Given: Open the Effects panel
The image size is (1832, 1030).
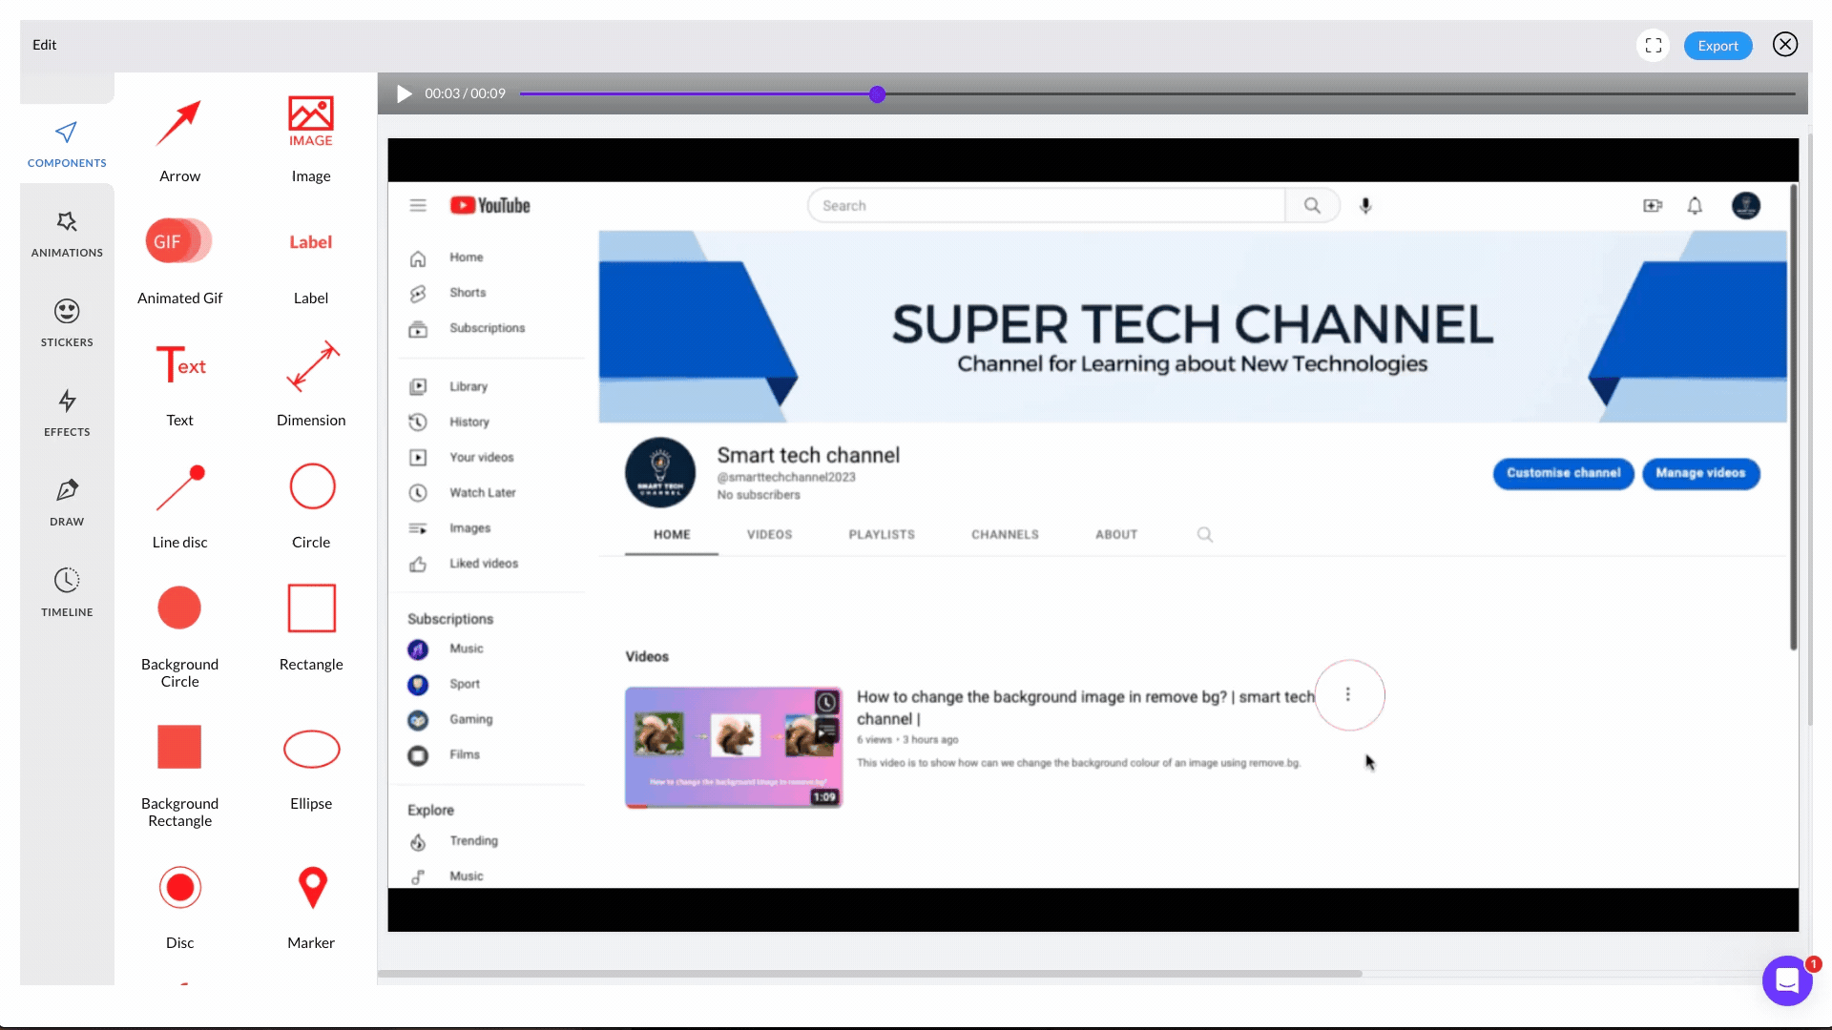Looking at the screenshot, I should (67, 413).
